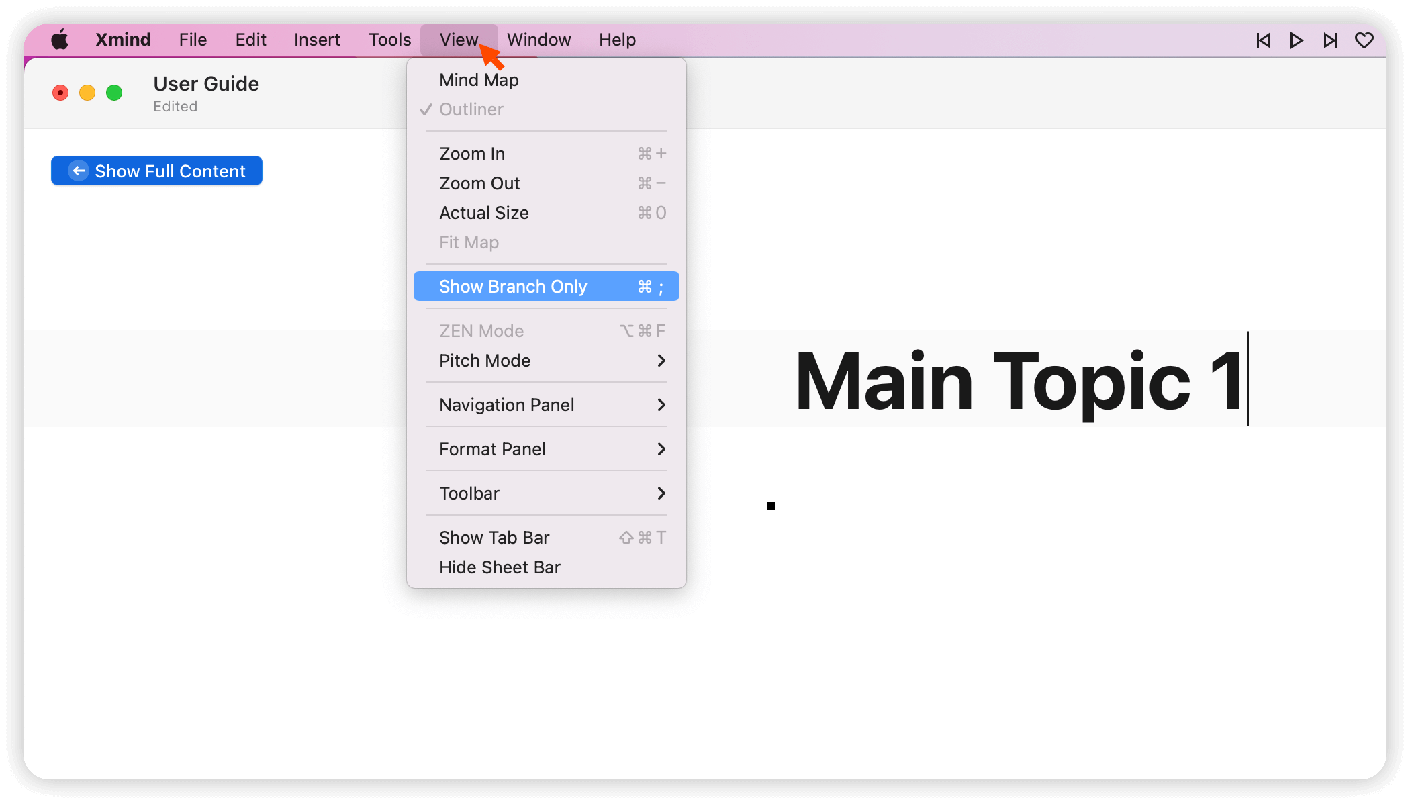This screenshot has width=1410, height=803.
Task: Open the Apple menu icon
Action: click(x=60, y=40)
